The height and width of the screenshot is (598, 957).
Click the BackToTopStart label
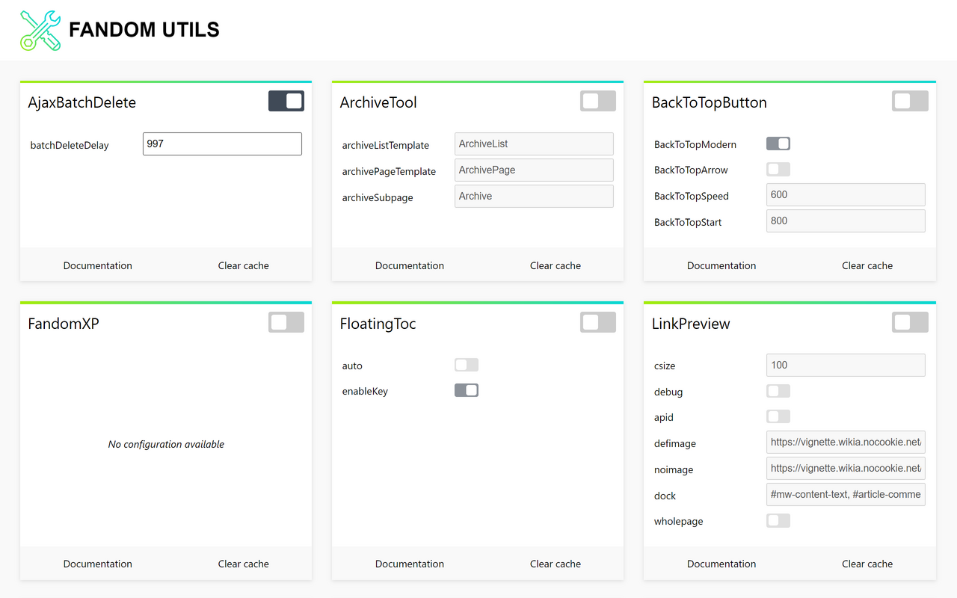(x=688, y=222)
